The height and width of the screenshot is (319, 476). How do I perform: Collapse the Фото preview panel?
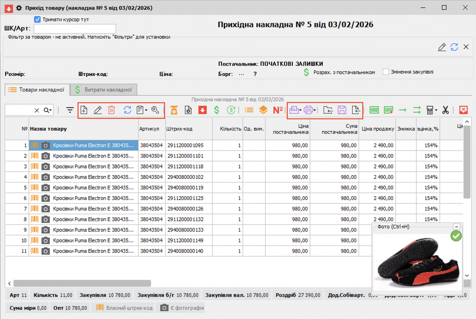point(456,227)
